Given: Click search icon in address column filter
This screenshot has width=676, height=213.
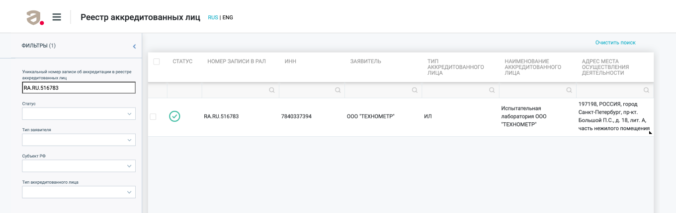Looking at the screenshot, I should tap(646, 90).
